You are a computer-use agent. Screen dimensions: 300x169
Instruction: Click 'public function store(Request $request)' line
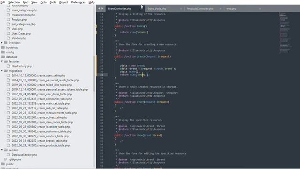coord(142,102)
